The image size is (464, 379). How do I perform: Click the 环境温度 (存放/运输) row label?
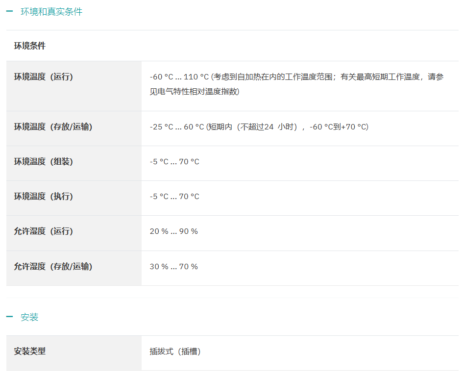[x=53, y=126]
